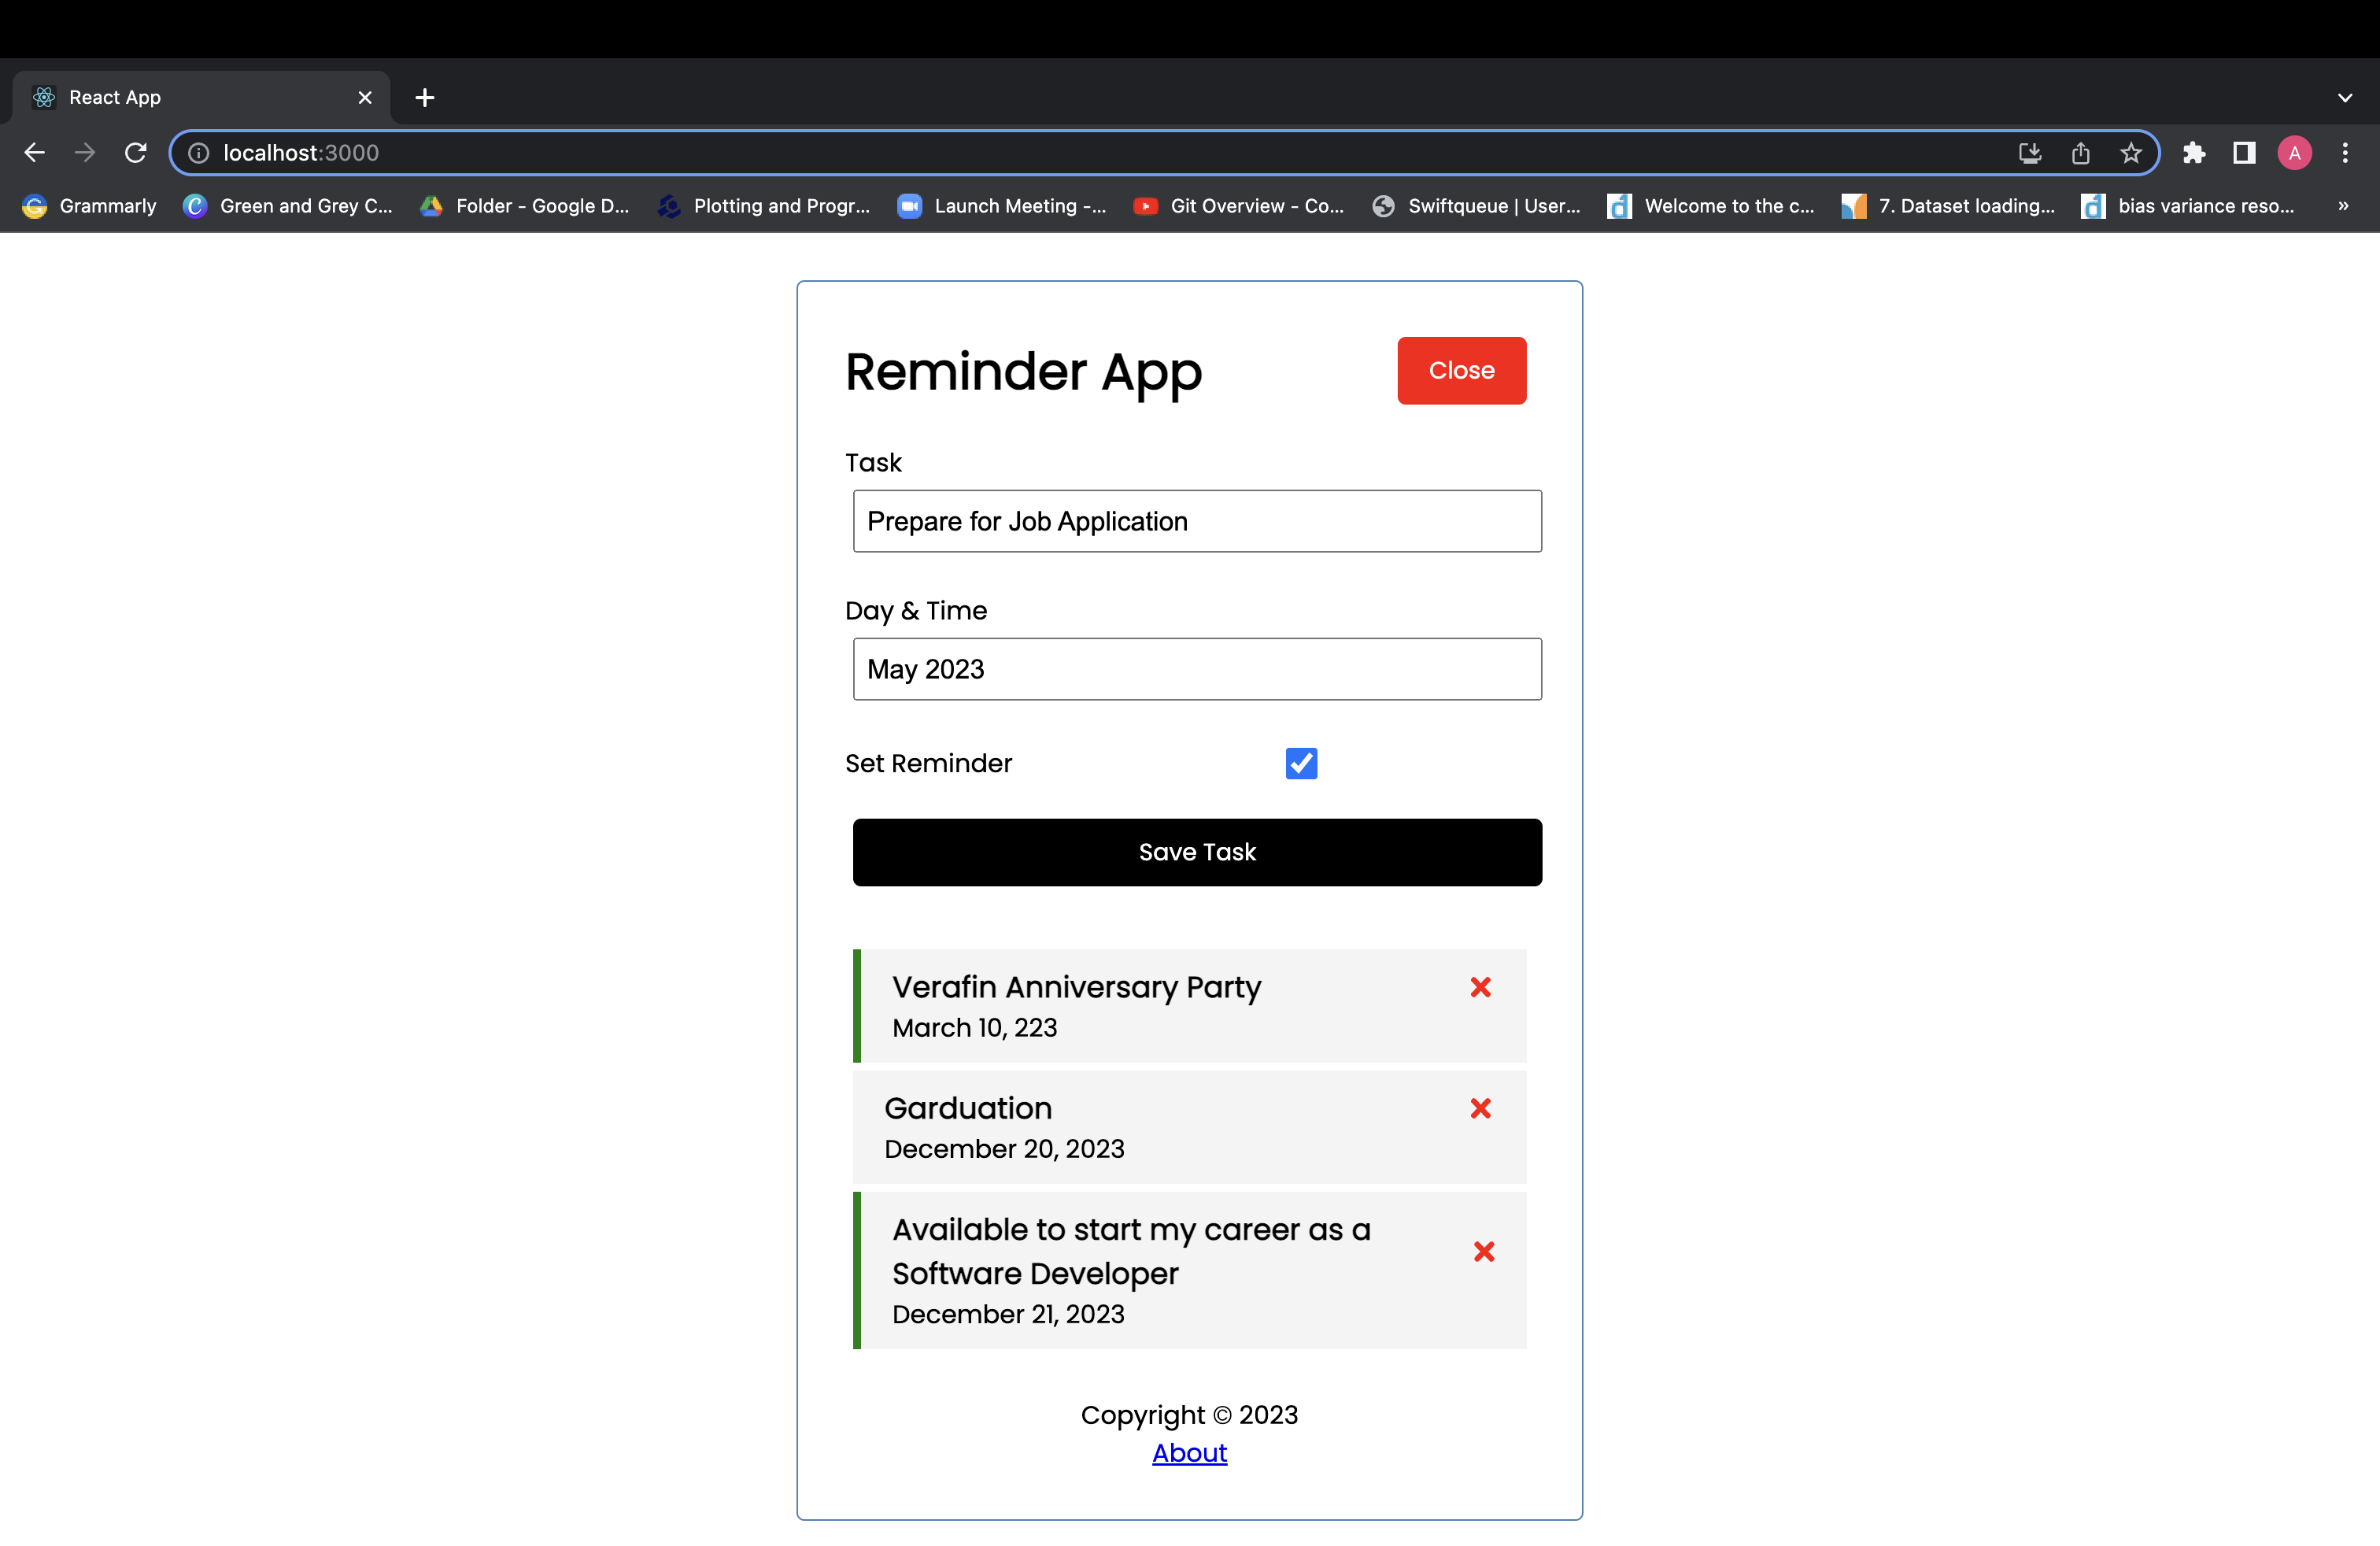Close the React App tab

(365, 97)
